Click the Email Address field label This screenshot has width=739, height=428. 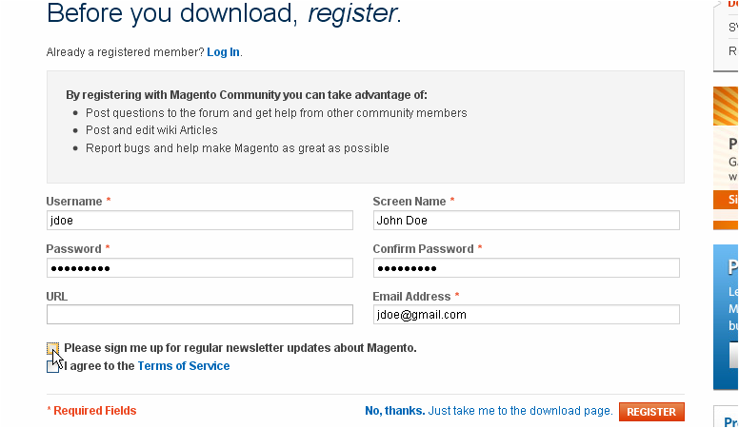point(412,297)
